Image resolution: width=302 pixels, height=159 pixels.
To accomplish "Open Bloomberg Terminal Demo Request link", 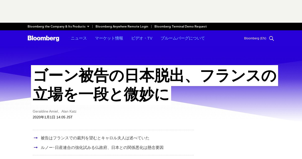I will tap(181, 26).
